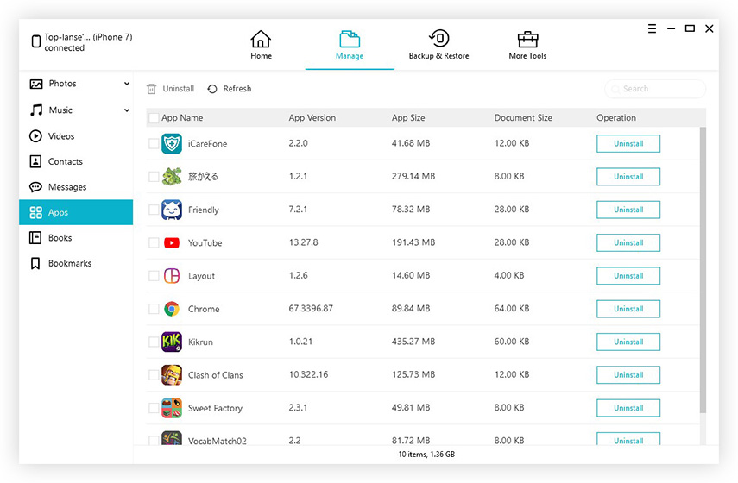Viewport: 738px width, 483px height.
Task: Click the app list vertical scrollbar
Action: (703, 270)
